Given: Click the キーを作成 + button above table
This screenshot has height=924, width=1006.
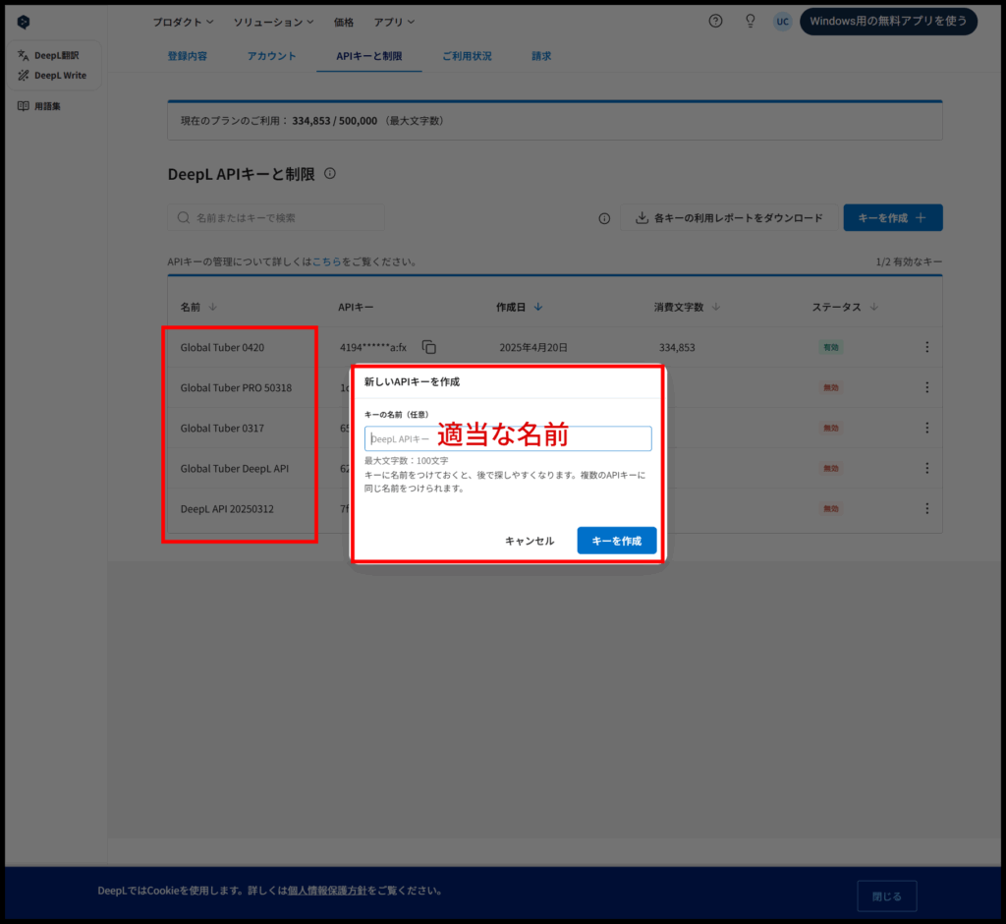Looking at the screenshot, I should coord(893,217).
